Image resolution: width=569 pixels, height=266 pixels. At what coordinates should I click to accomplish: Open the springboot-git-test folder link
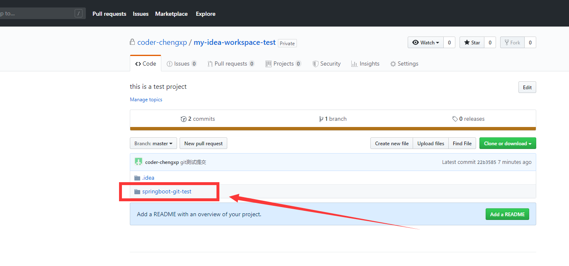pyautogui.click(x=167, y=191)
